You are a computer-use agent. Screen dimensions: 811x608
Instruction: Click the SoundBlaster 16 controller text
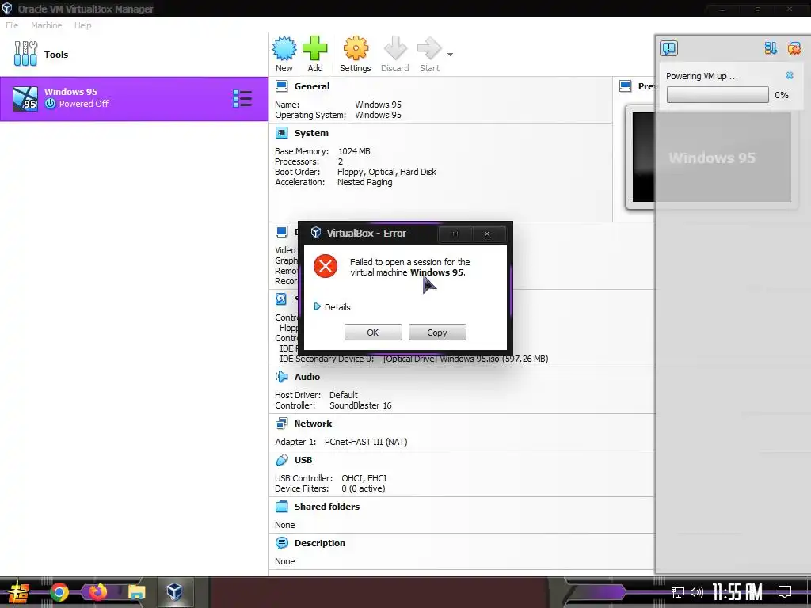coord(360,406)
